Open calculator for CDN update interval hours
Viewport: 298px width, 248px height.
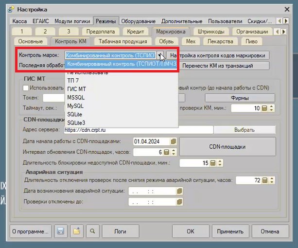pyautogui.click(x=166, y=152)
